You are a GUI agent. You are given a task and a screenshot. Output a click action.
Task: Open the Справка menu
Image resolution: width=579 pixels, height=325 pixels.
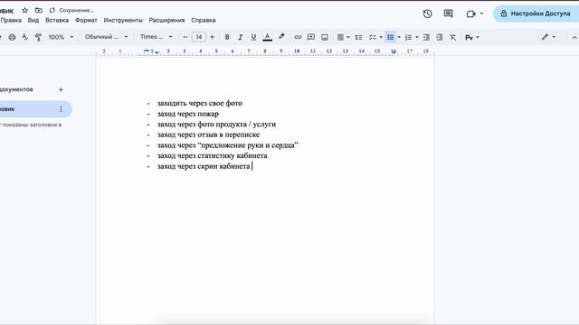pos(203,20)
